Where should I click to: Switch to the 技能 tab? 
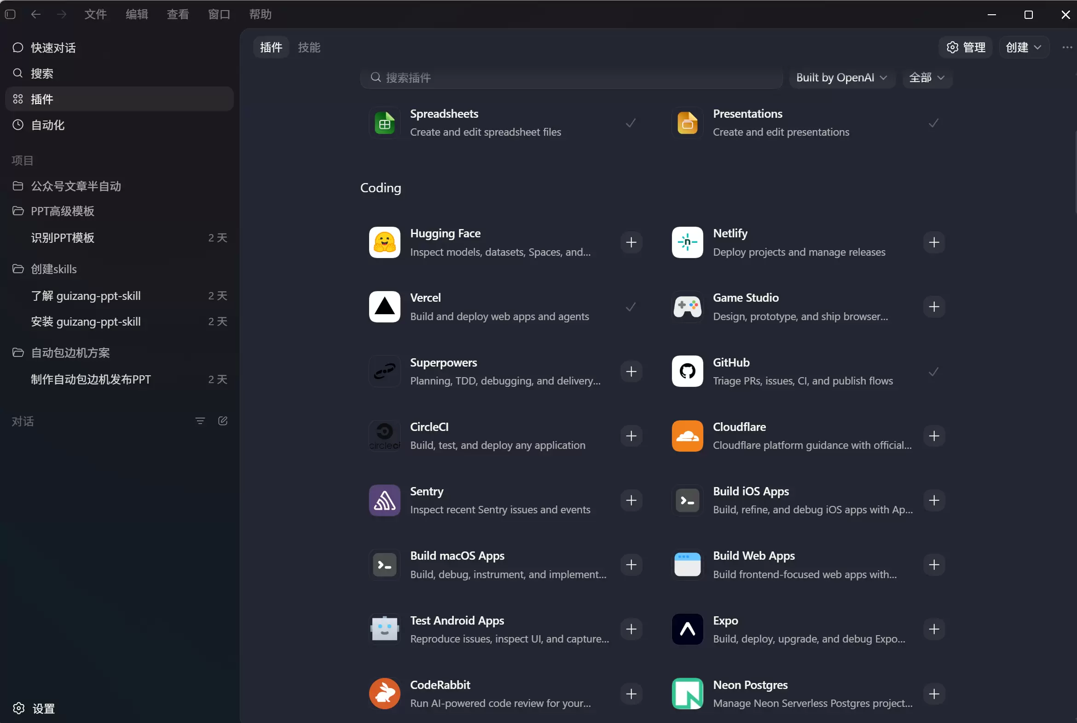(309, 47)
